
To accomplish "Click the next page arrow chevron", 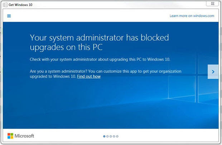I will point(213,72).
